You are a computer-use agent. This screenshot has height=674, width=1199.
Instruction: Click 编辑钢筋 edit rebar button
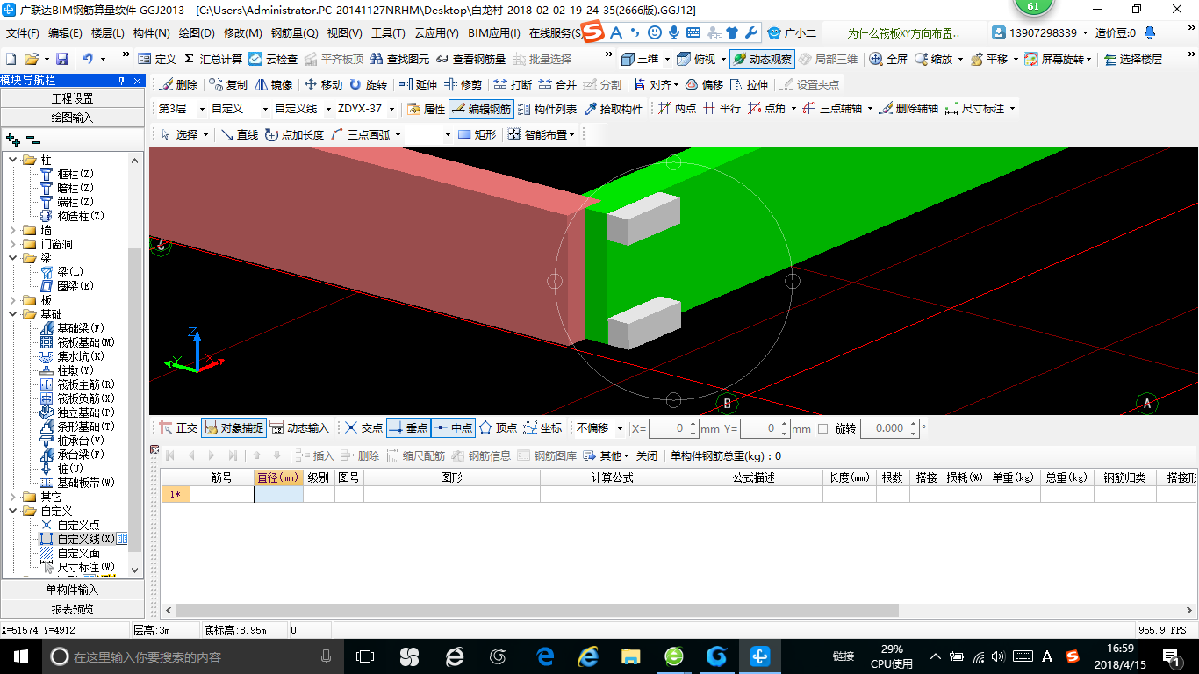point(481,109)
